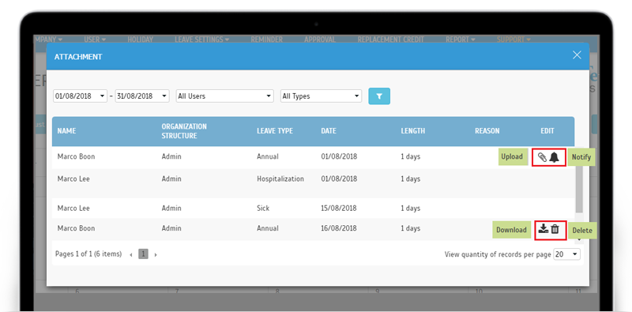The image size is (632, 312).
Task: Click the trash delete icon
Action: [x=555, y=229]
